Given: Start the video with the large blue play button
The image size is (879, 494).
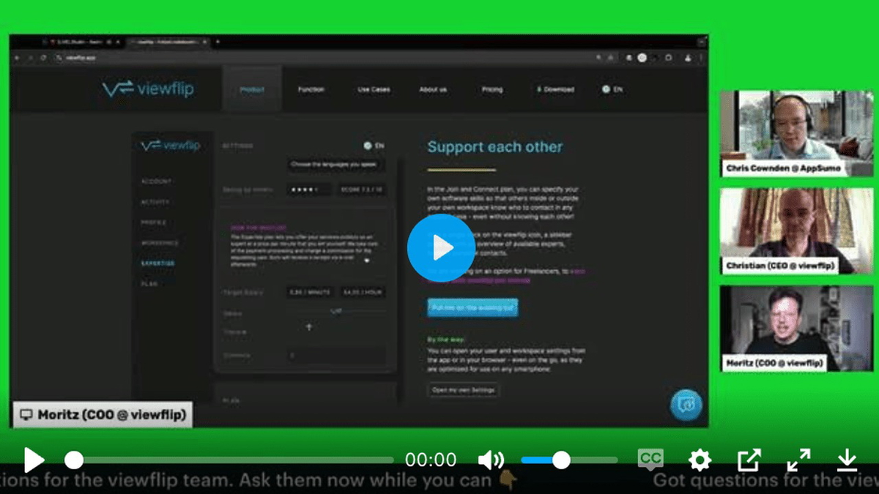Looking at the screenshot, I should pos(440,248).
